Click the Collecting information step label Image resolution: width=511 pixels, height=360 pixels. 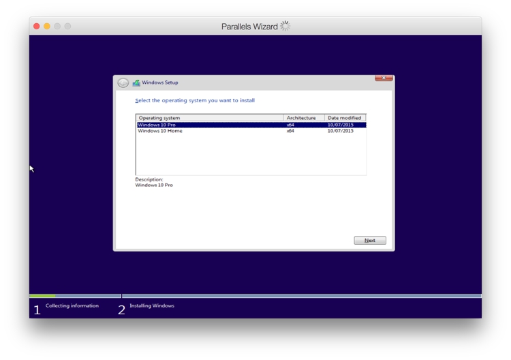[x=72, y=305]
